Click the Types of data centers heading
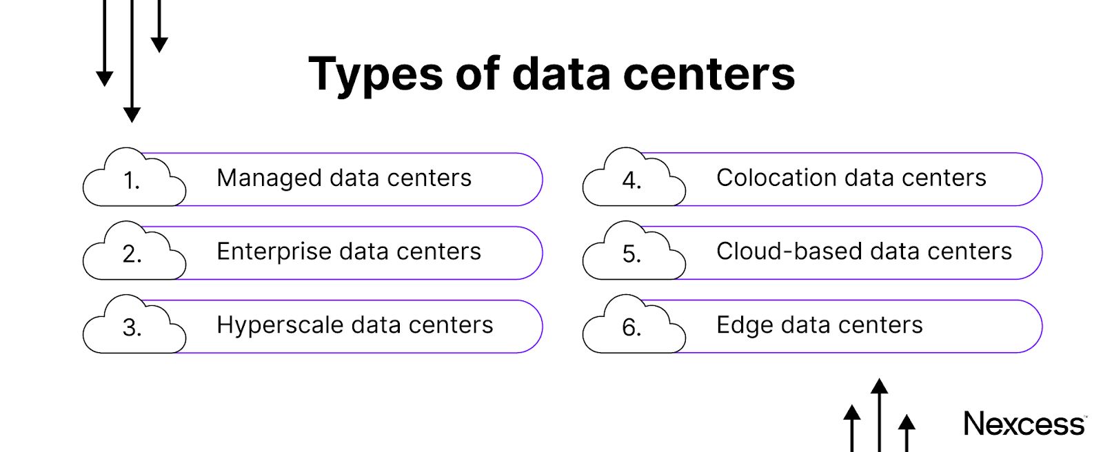This screenshot has height=452, width=1103. [x=551, y=74]
